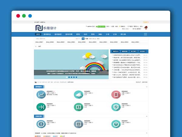Collapse the first forum section
The width and height of the screenshot is (182, 137).
147,87
